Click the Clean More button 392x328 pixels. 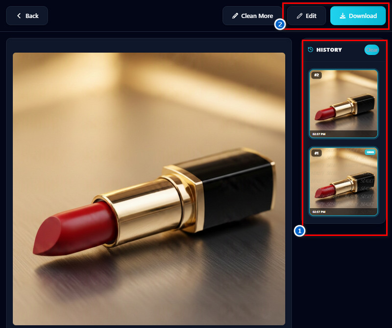(252, 16)
